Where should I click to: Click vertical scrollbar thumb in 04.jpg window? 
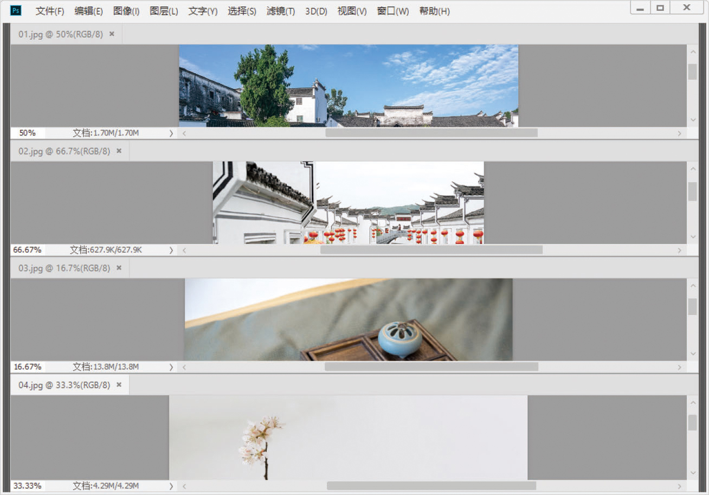coord(692,423)
